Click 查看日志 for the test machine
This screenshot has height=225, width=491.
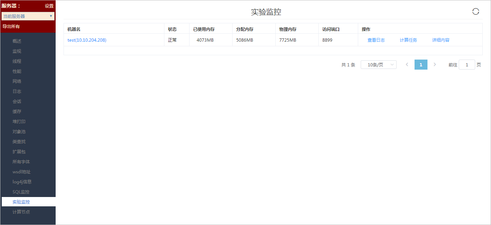coord(376,40)
